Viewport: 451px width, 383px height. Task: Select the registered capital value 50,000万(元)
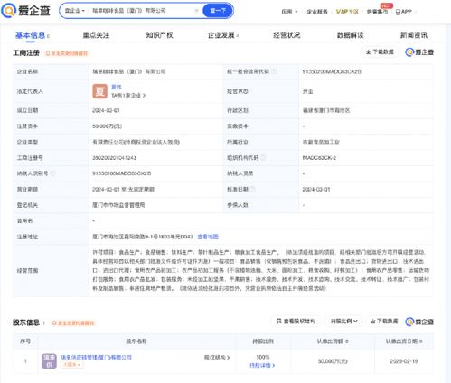coord(108,126)
